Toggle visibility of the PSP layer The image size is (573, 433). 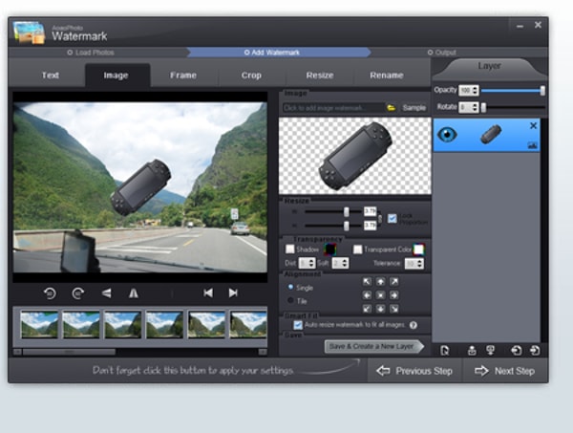pyautogui.click(x=447, y=135)
